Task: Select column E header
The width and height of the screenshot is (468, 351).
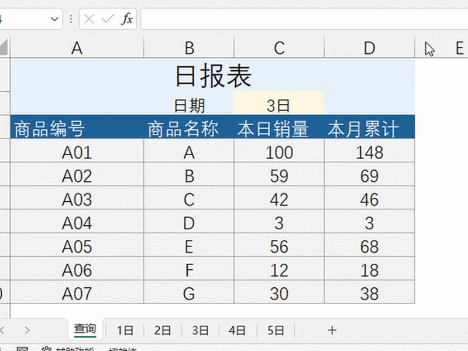Action: click(x=460, y=48)
